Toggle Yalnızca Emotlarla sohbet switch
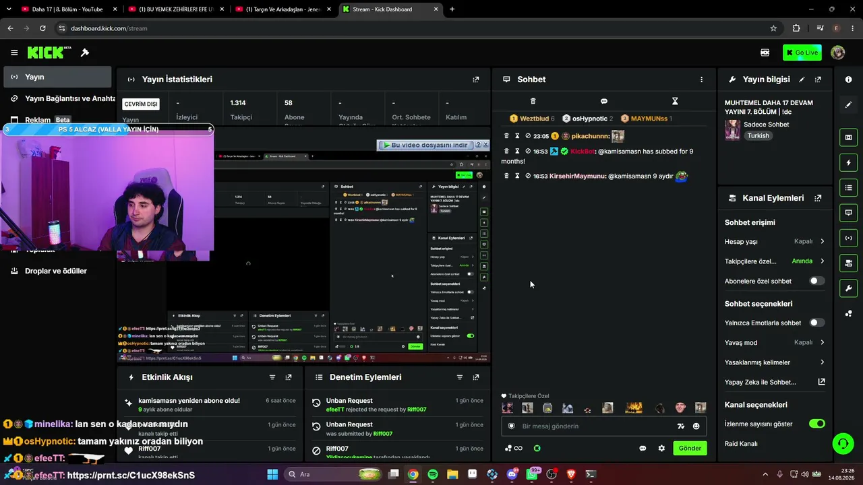This screenshot has width=863, height=485. click(x=816, y=323)
